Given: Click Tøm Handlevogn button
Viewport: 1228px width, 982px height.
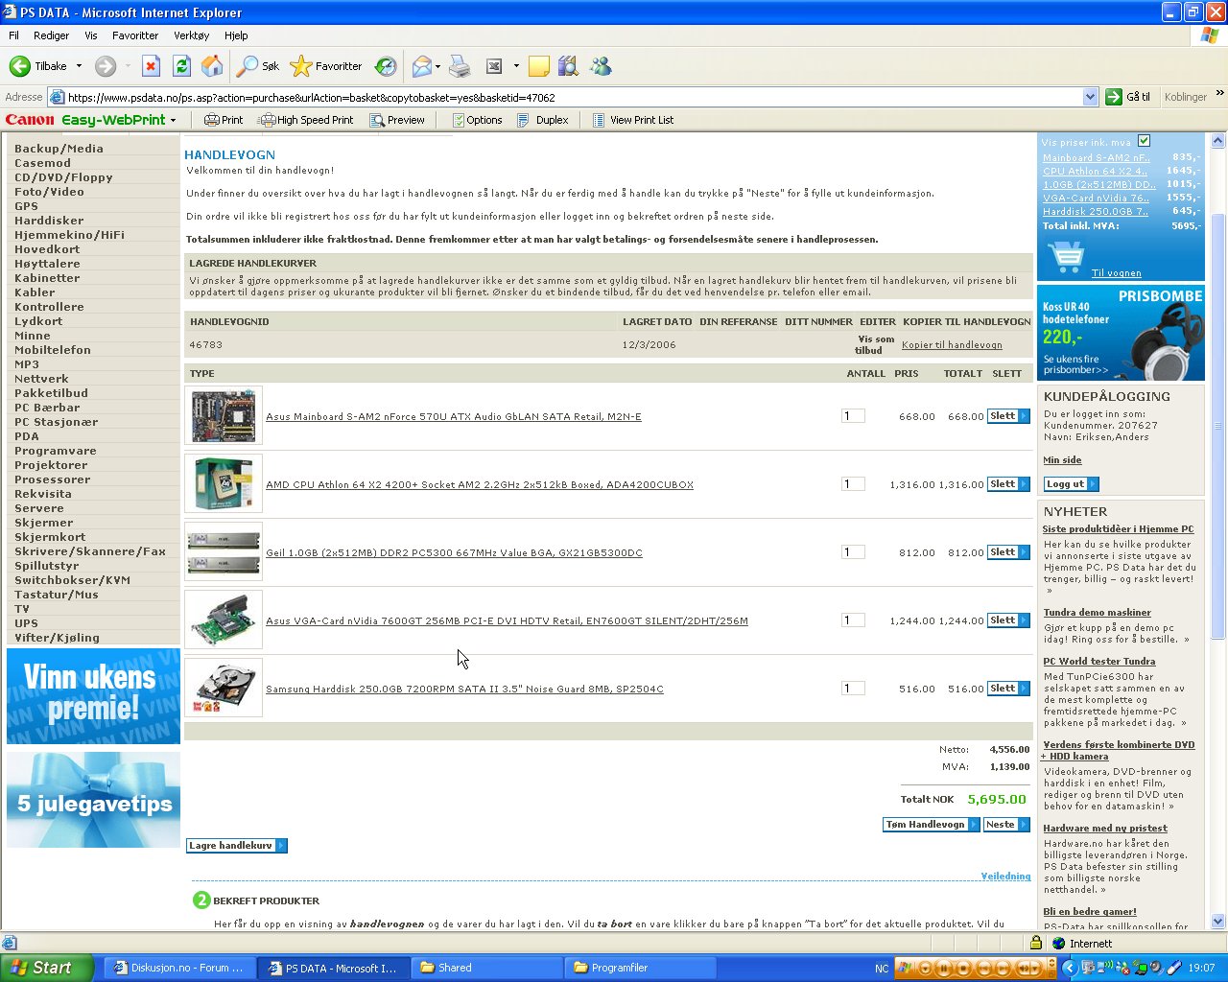Looking at the screenshot, I should click(x=932, y=825).
